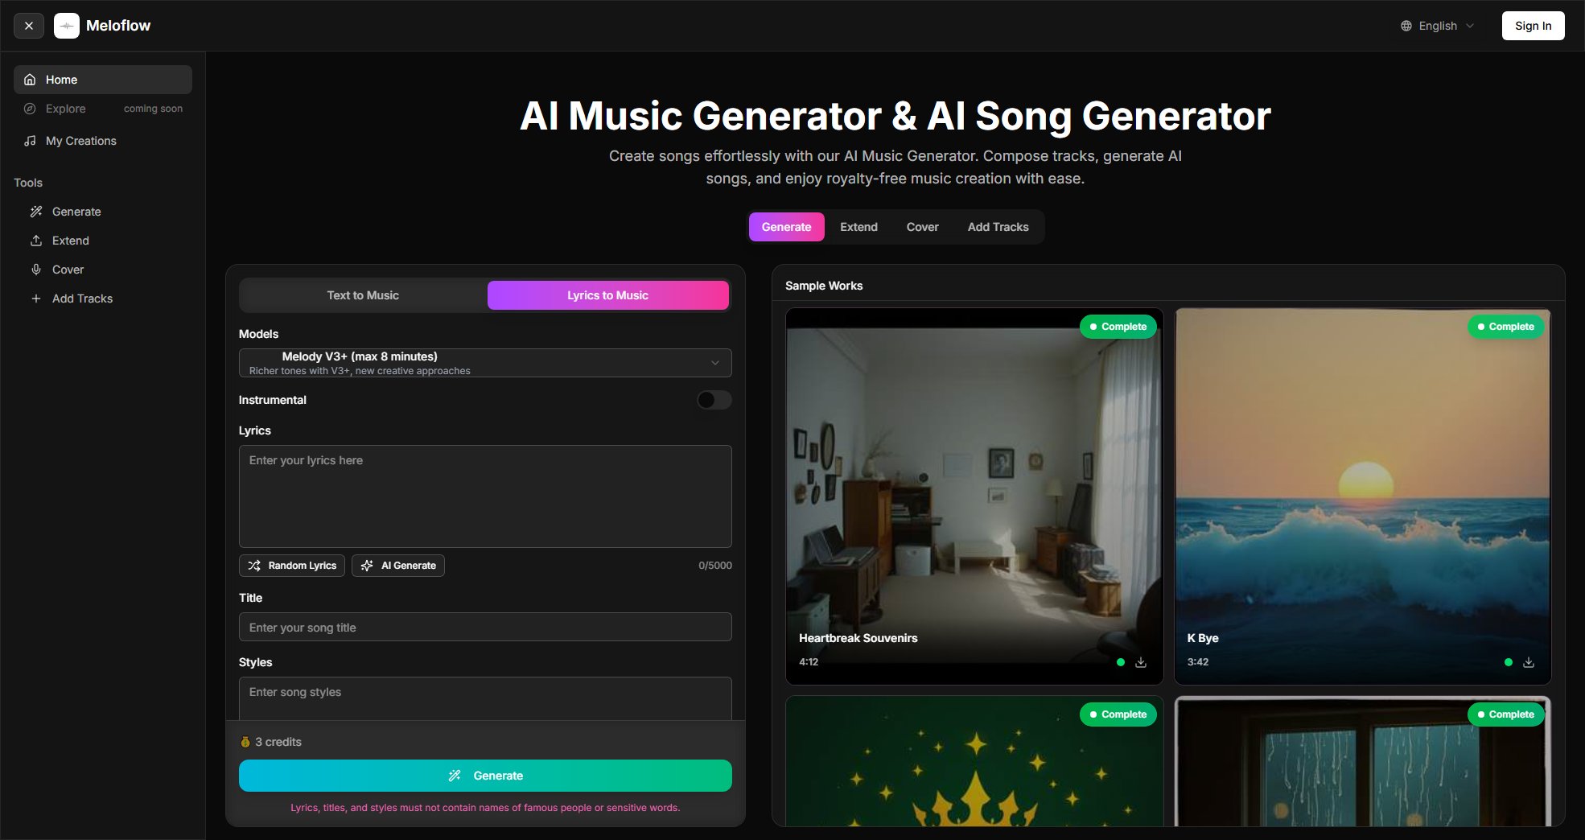Image resolution: width=1585 pixels, height=840 pixels.
Task: Click the big gradient Generate button
Action: [x=485, y=776]
